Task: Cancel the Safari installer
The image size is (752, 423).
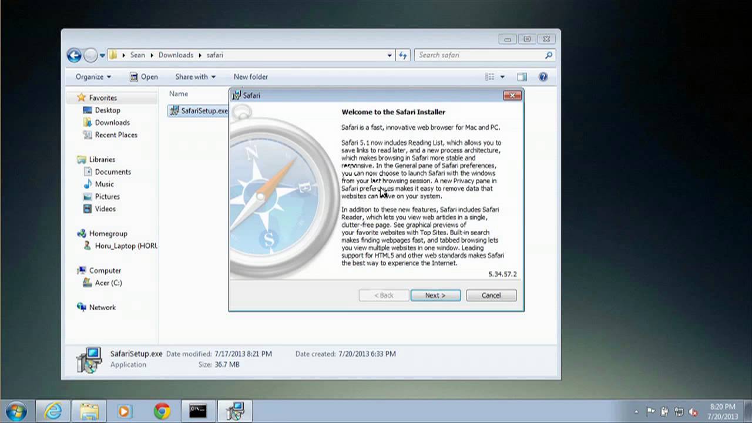Action: [491, 296]
